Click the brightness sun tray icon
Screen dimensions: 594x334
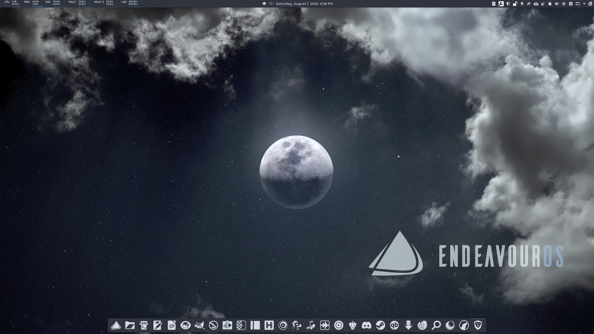(564, 4)
